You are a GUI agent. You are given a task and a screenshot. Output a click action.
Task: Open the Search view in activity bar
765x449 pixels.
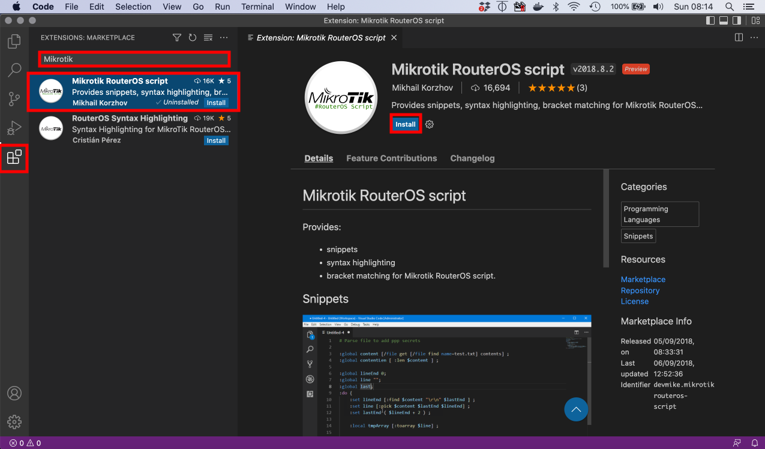[x=14, y=70]
